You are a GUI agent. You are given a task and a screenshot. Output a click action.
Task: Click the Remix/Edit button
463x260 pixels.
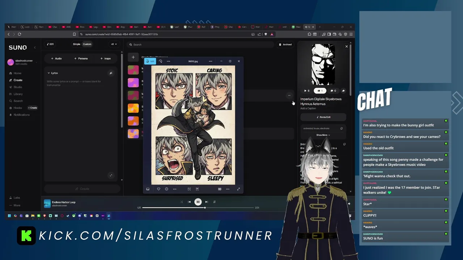[x=323, y=117]
